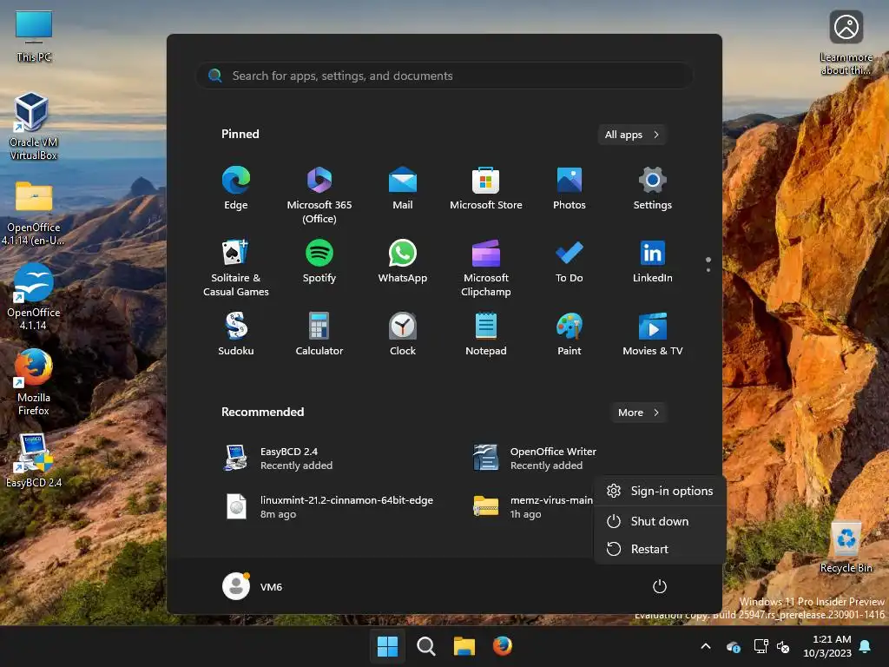Select the OpenOffice 4.1.14 (en-U... folder
Image resolution: width=889 pixels, height=667 pixels.
[x=34, y=213]
